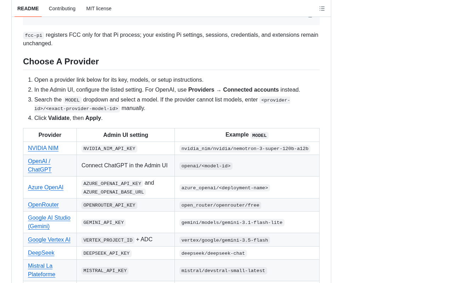Click the Example MODEL column header

point(247,135)
